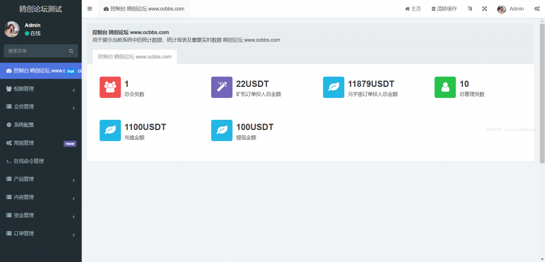Expand the 内容管理 menu
The width and height of the screenshot is (545, 262).
pos(41,197)
